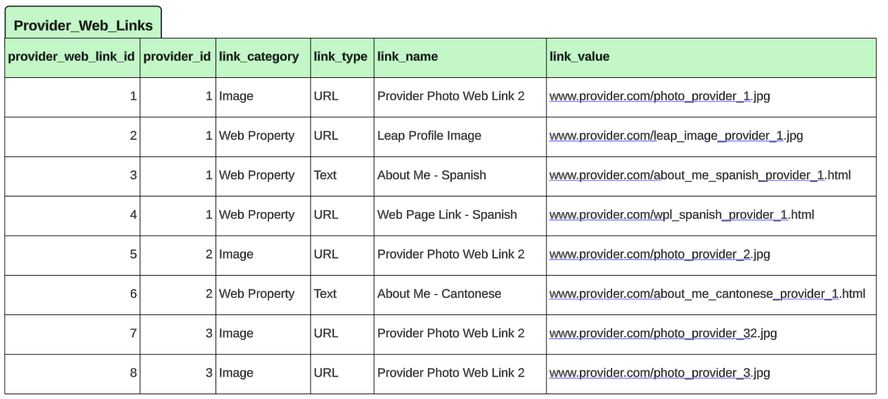Click the link_name column header
The width and height of the screenshot is (888, 399).
click(x=407, y=57)
